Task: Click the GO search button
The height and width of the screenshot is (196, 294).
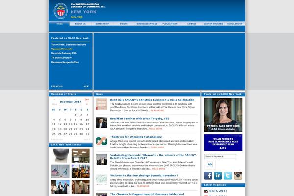Action: click(210, 164)
